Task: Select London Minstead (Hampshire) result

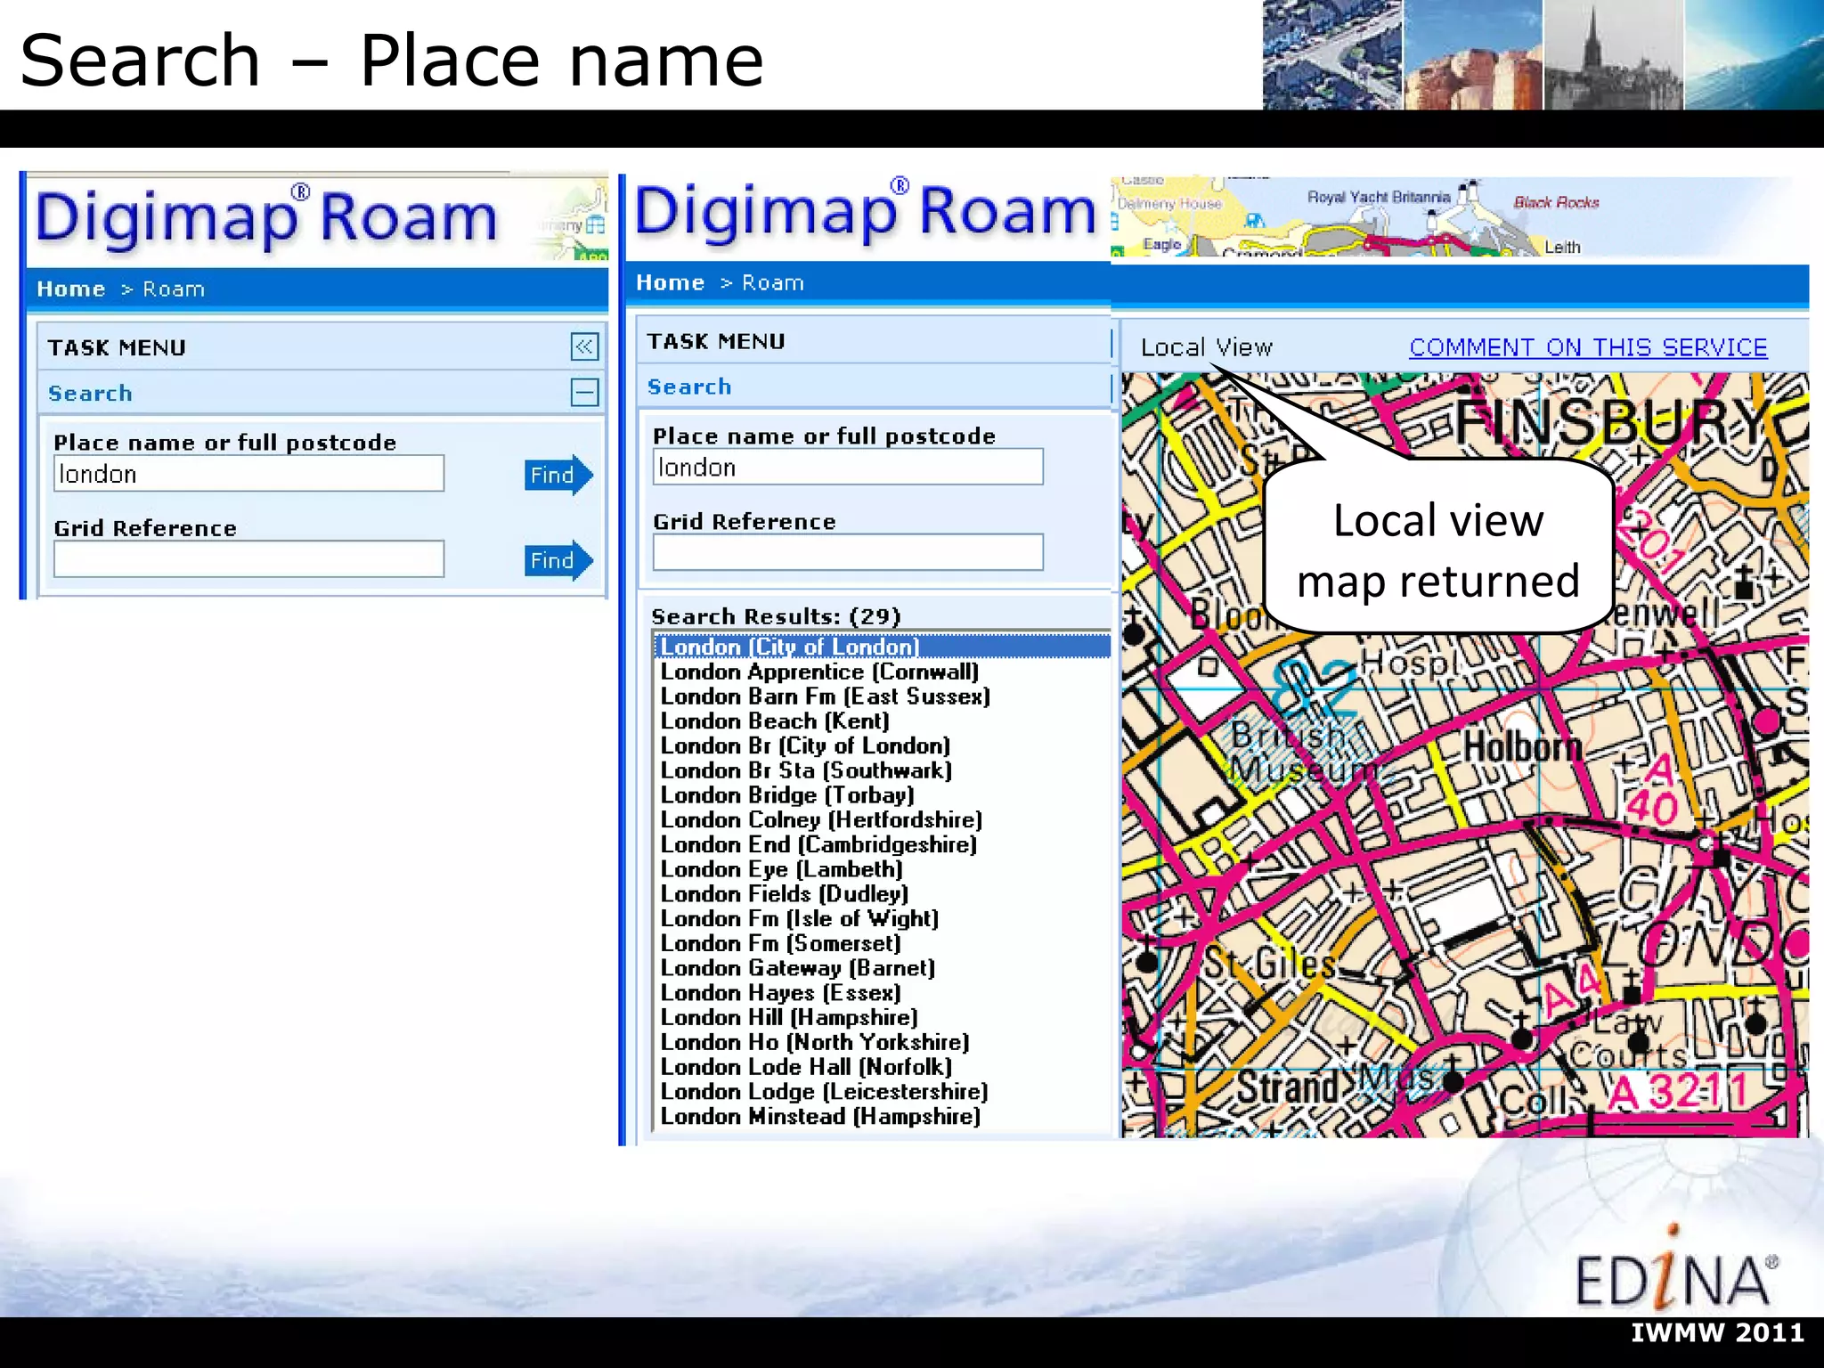Action: [820, 1117]
